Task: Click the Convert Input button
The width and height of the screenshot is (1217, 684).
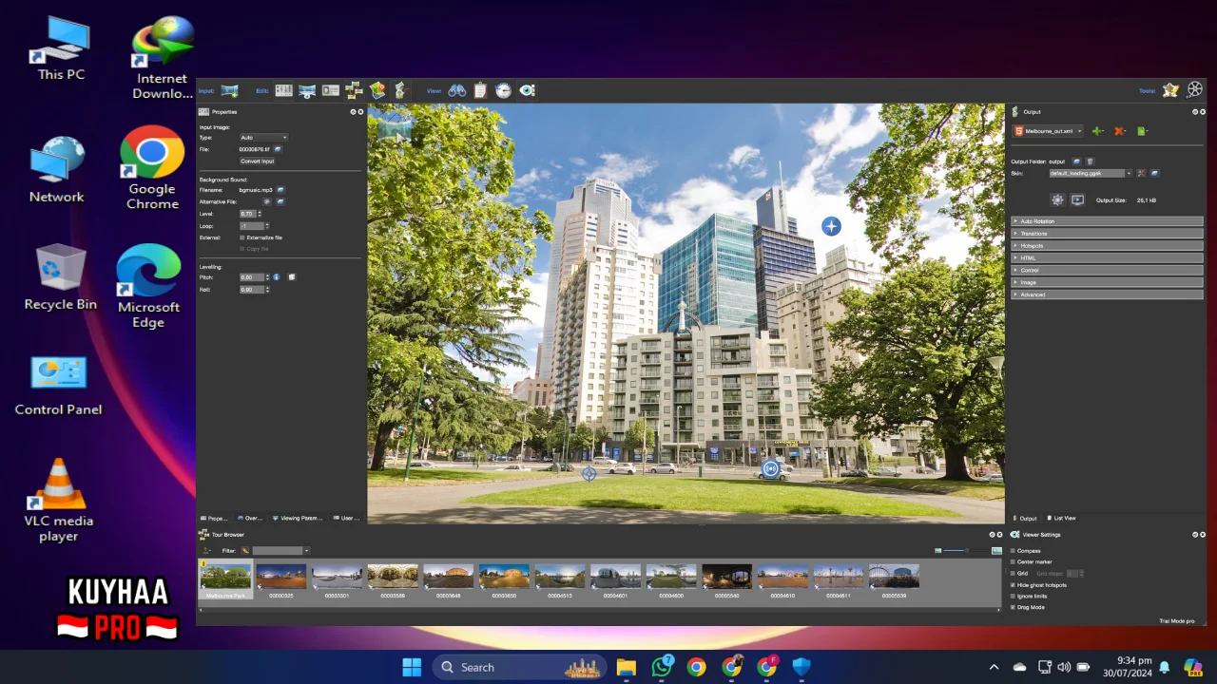Action: [x=257, y=161]
